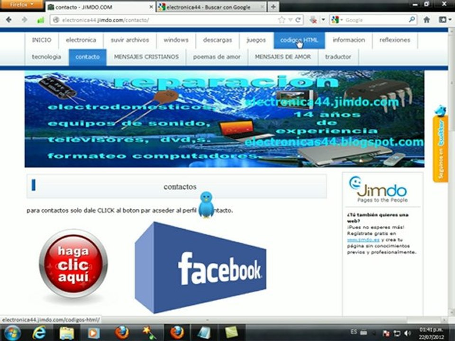Viewport: 455px width, 341px height.
Task: Click the taskbar clock and date
Action: (431, 333)
